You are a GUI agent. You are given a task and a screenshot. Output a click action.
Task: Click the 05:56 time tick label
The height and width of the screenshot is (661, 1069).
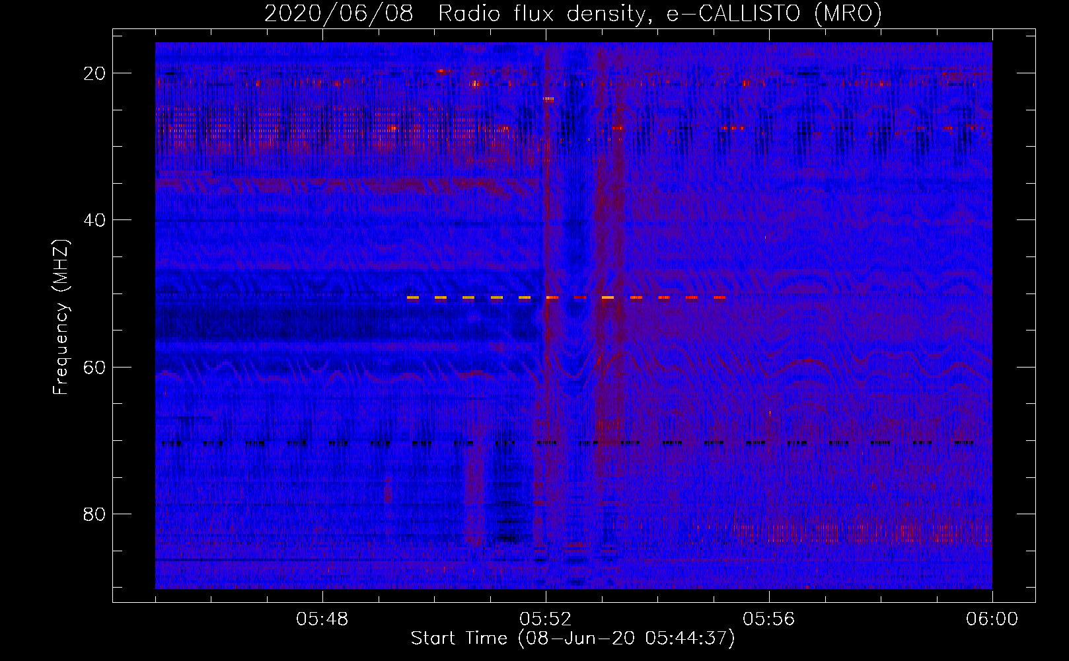click(x=769, y=619)
